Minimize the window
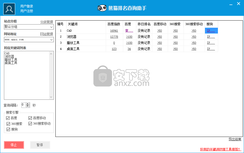244x153 pixels. click(231, 4)
